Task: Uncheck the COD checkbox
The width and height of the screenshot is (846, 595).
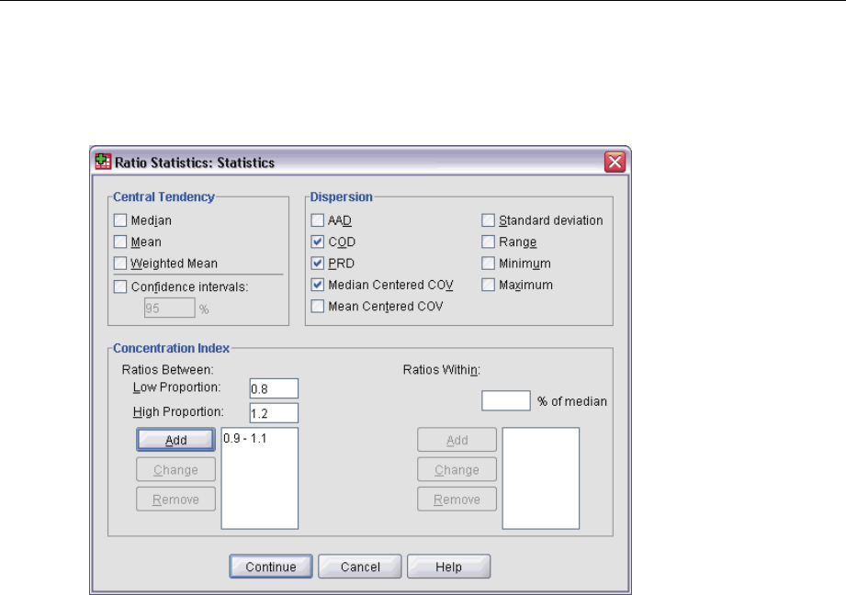Action: tap(318, 241)
